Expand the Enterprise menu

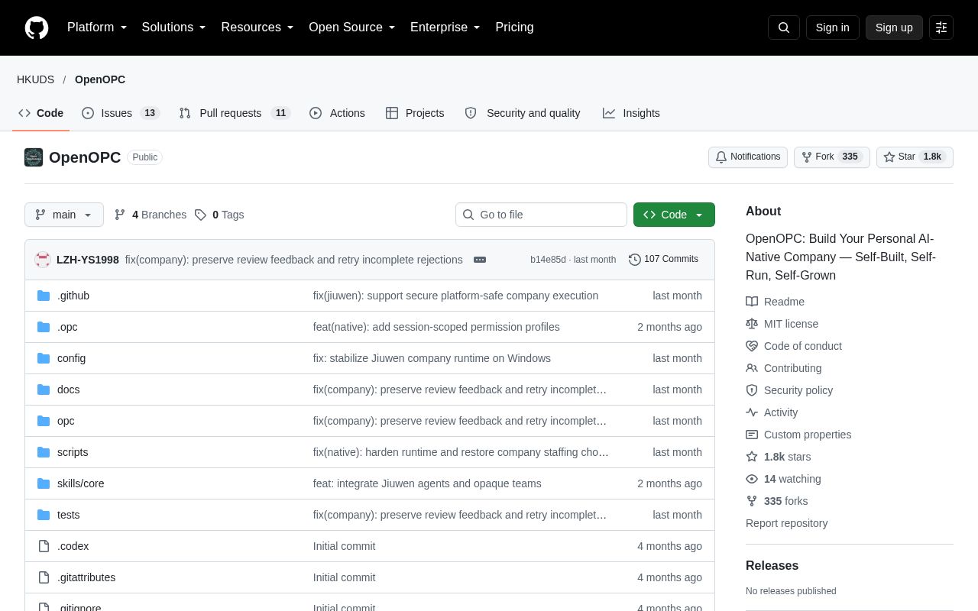(445, 27)
